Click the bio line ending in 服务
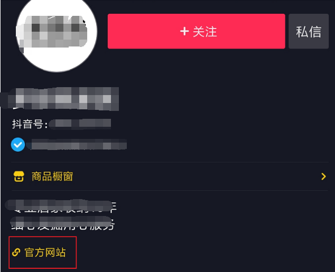Viewport: 335px width, 272px height. click(x=62, y=223)
